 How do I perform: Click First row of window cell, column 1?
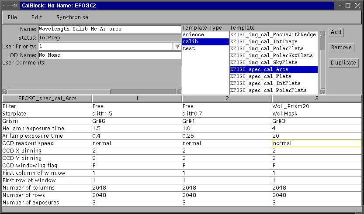click(137, 180)
